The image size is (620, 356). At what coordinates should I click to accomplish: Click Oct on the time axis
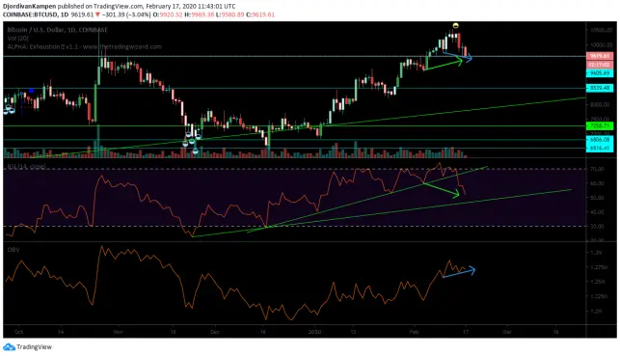pos(18,332)
